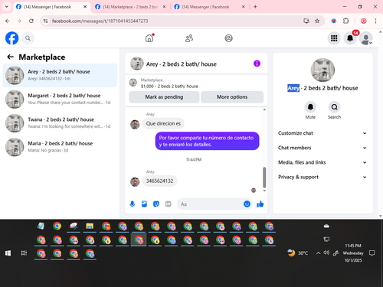Open Margaret conversation in the list
Viewport: 383px width, 287px height.
tap(60, 99)
